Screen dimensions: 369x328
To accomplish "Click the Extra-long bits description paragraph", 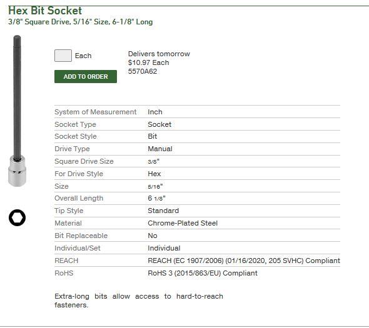I will pos(139,301).
